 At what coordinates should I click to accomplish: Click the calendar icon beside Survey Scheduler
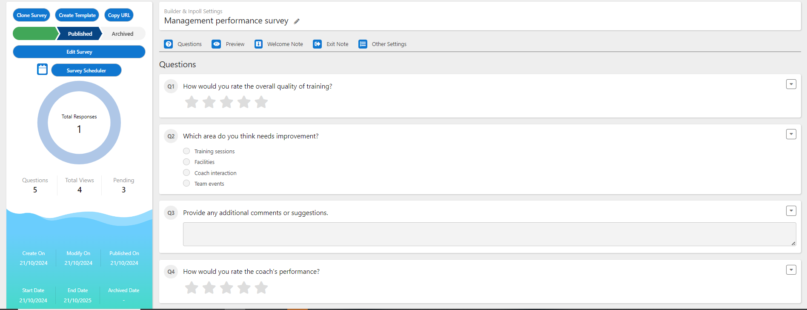[x=42, y=69]
